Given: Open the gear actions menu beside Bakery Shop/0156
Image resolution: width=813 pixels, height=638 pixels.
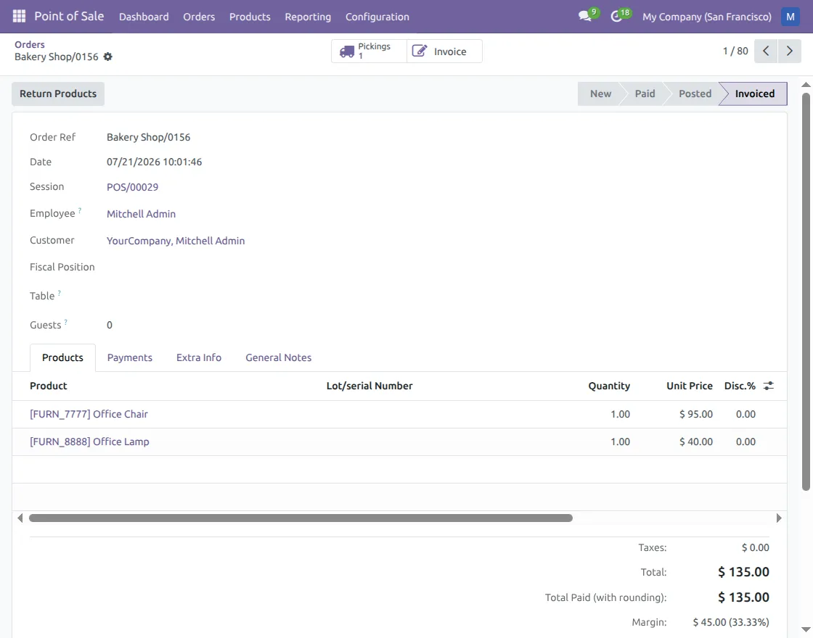Looking at the screenshot, I should point(108,57).
